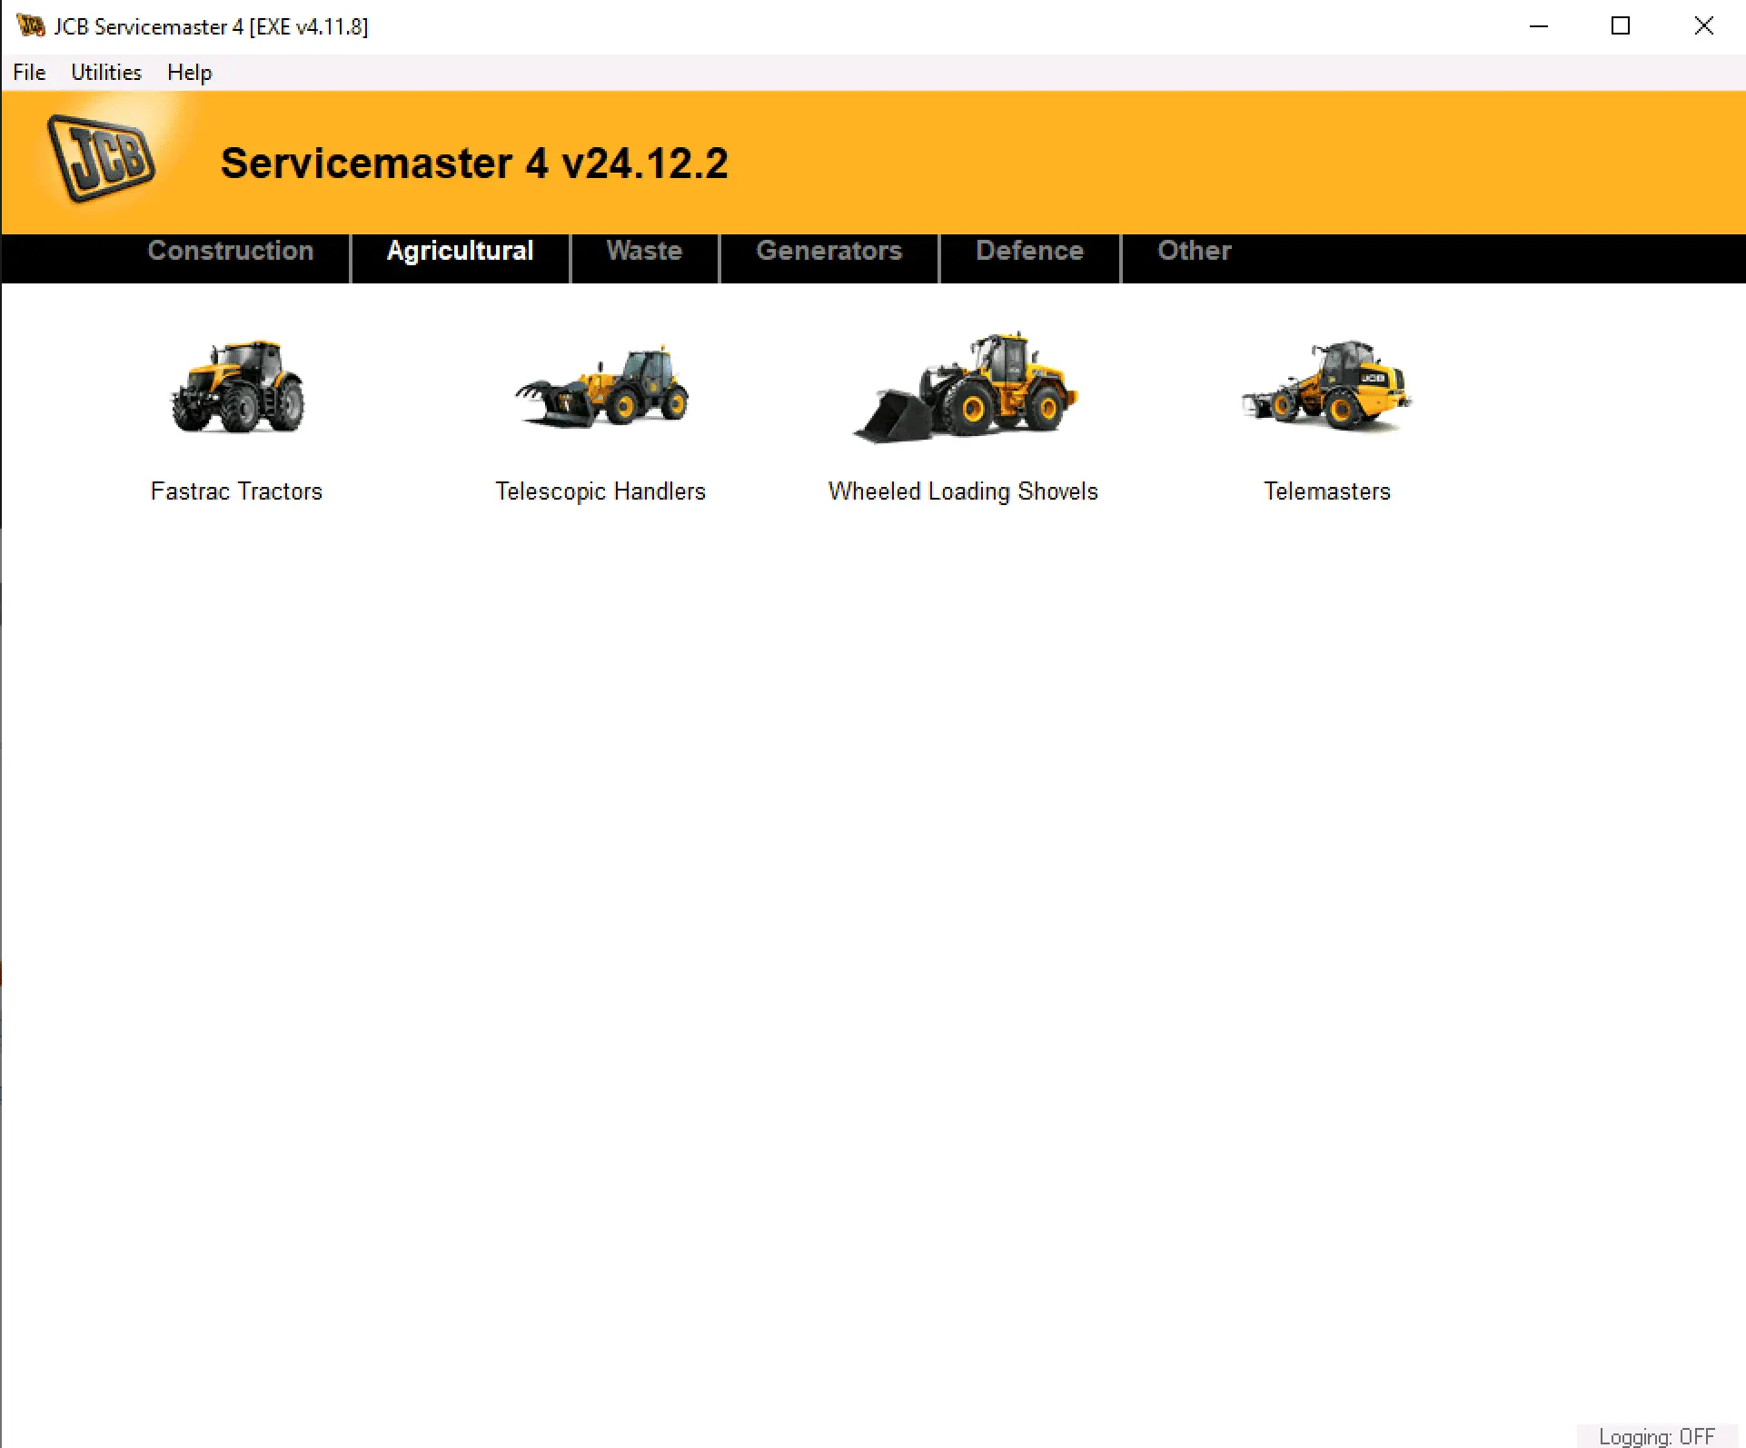Click the Fastrac Tractors label
The image size is (1746, 1448).
coord(237,491)
